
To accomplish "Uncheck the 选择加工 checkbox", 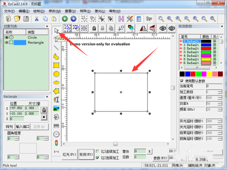I will tap(98, 158).
